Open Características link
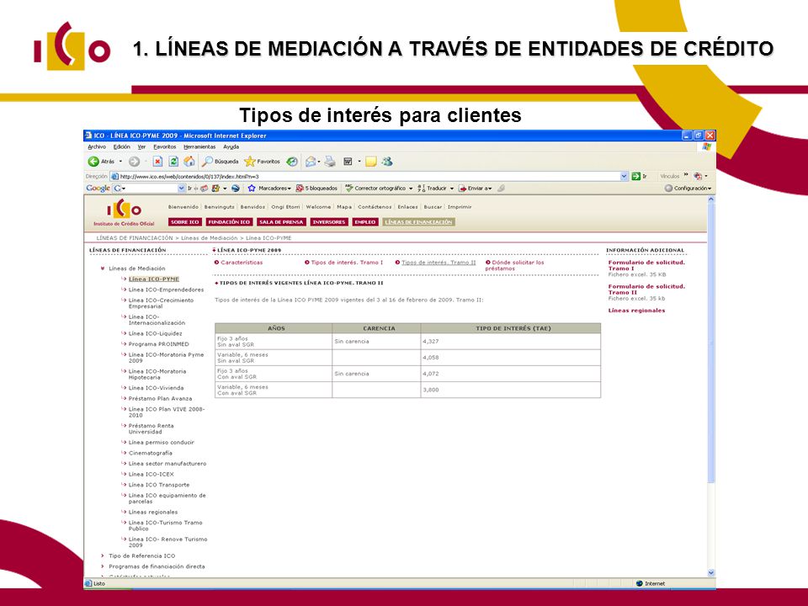 [242, 263]
